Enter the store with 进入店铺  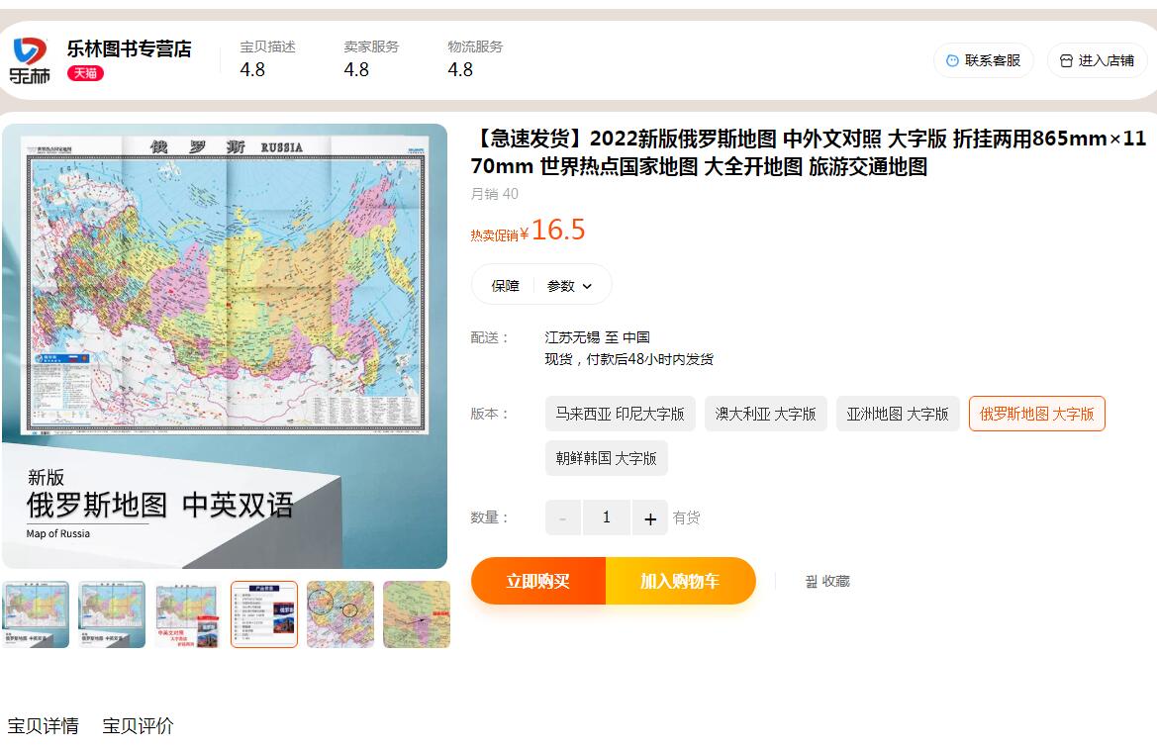pos(1098,60)
